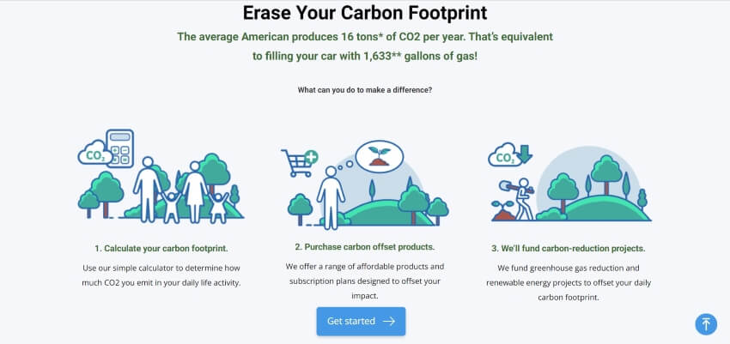Click the affordable products description paragraph
Image resolution: width=730 pixels, height=344 pixels.
(x=364, y=281)
